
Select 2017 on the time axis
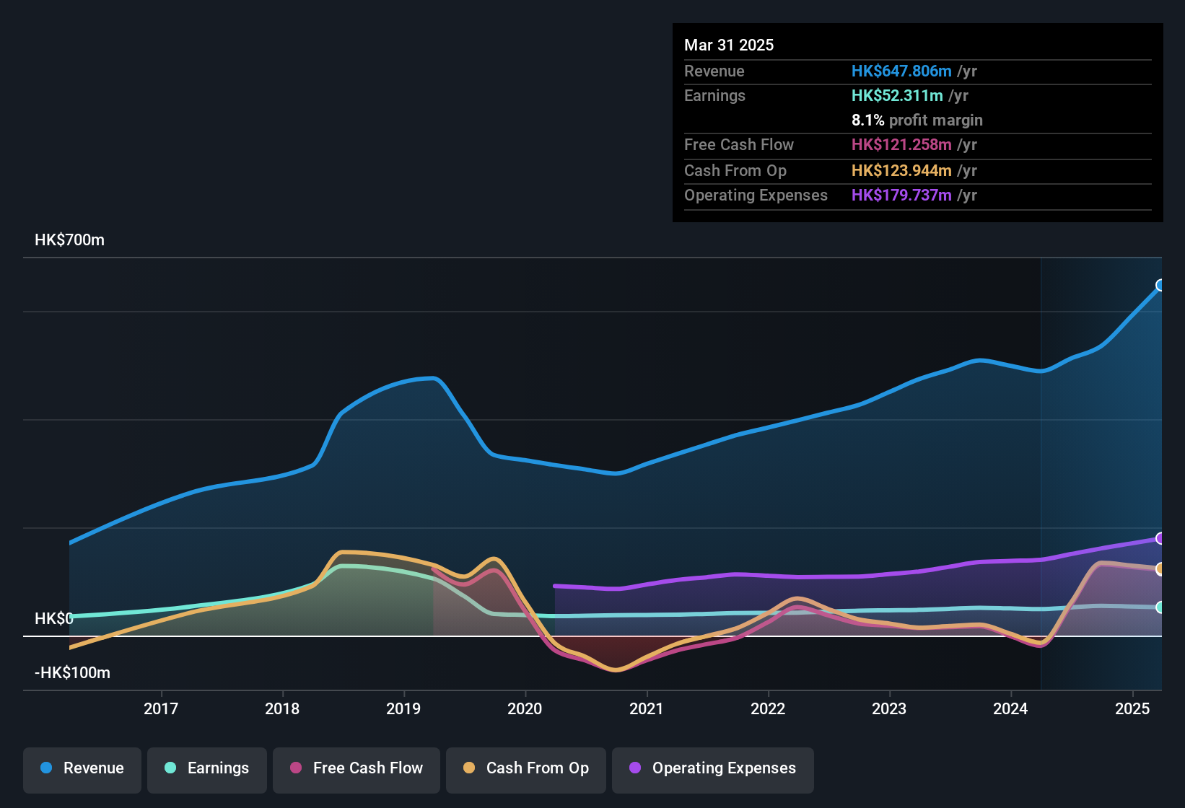click(162, 709)
